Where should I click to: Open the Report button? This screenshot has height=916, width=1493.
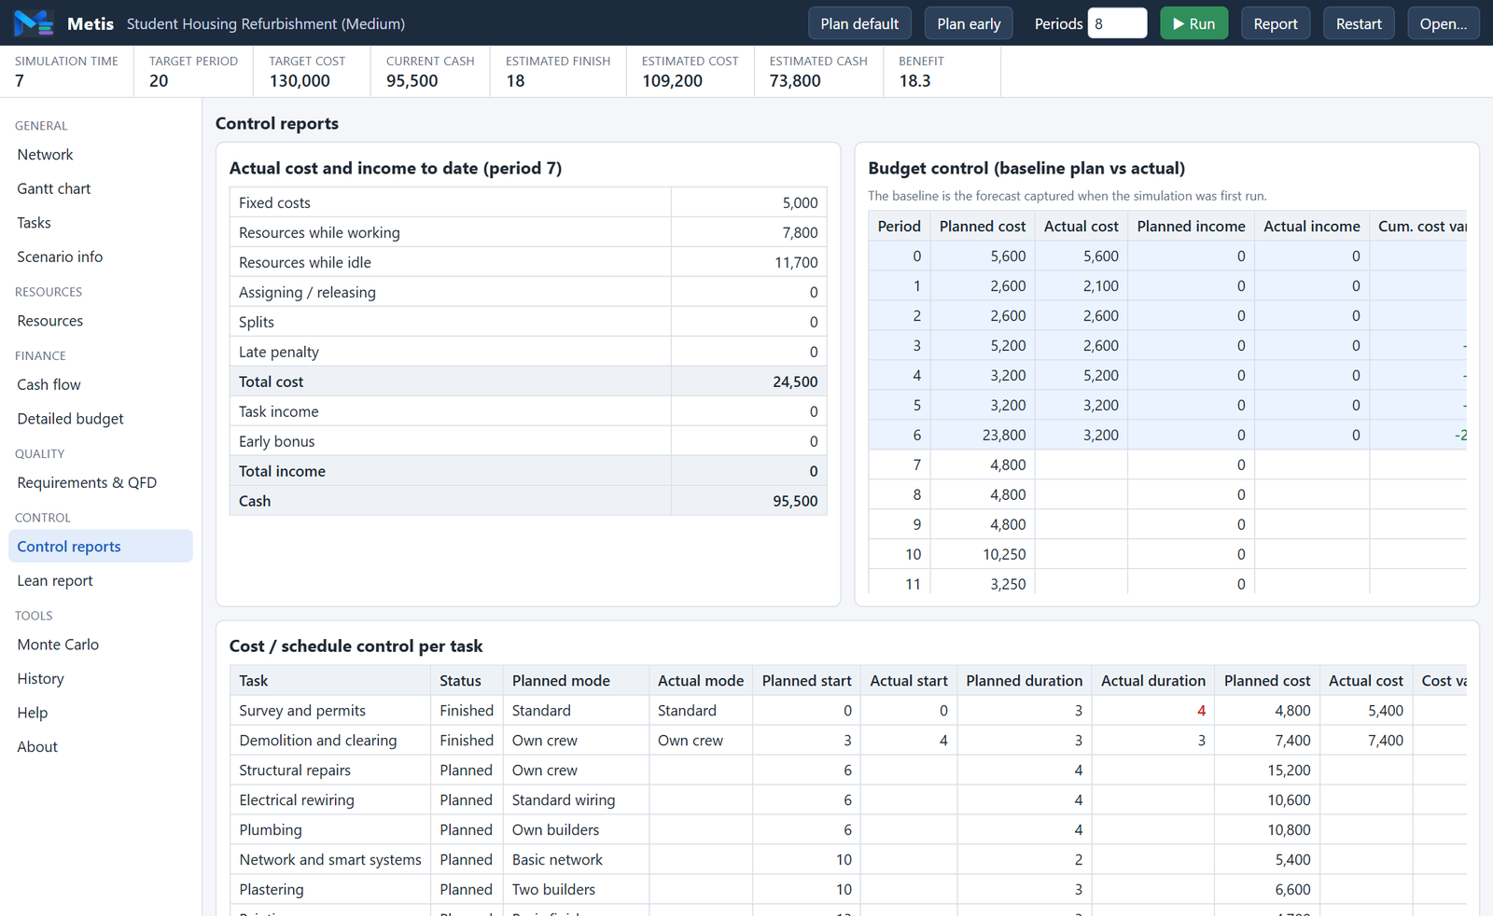(x=1276, y=23)
